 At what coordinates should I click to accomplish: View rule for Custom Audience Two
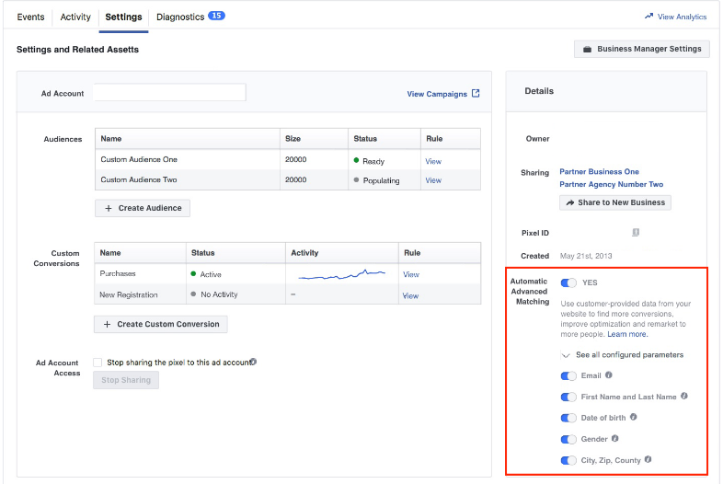pos(433,180)
